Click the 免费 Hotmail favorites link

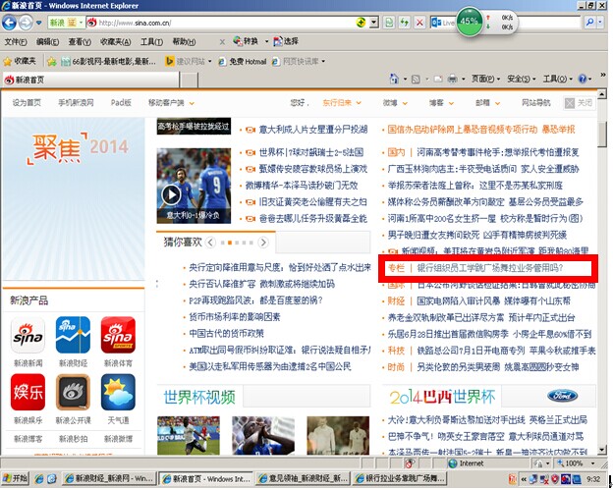pyautogui.click(x=243, y=61)
